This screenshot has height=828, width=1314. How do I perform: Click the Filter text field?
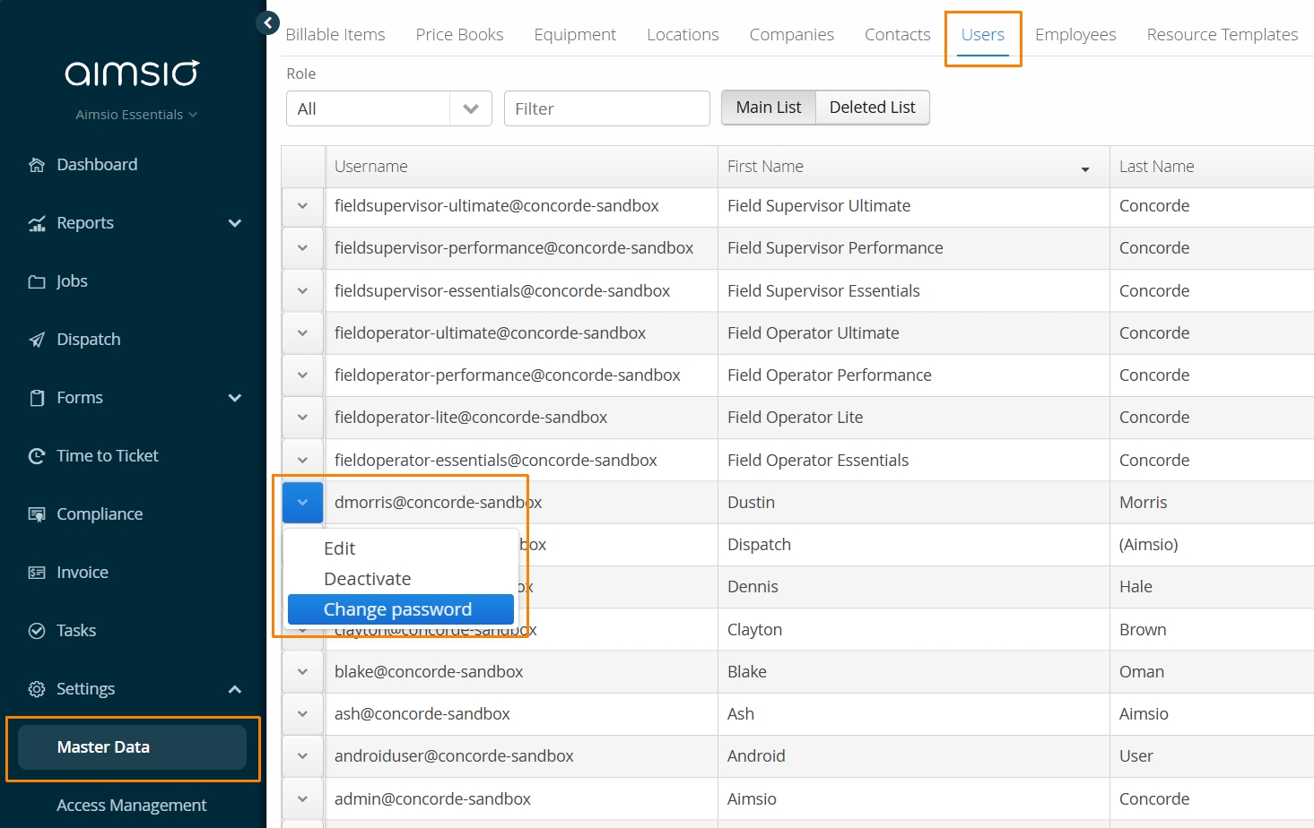click(x=607, y=108)
